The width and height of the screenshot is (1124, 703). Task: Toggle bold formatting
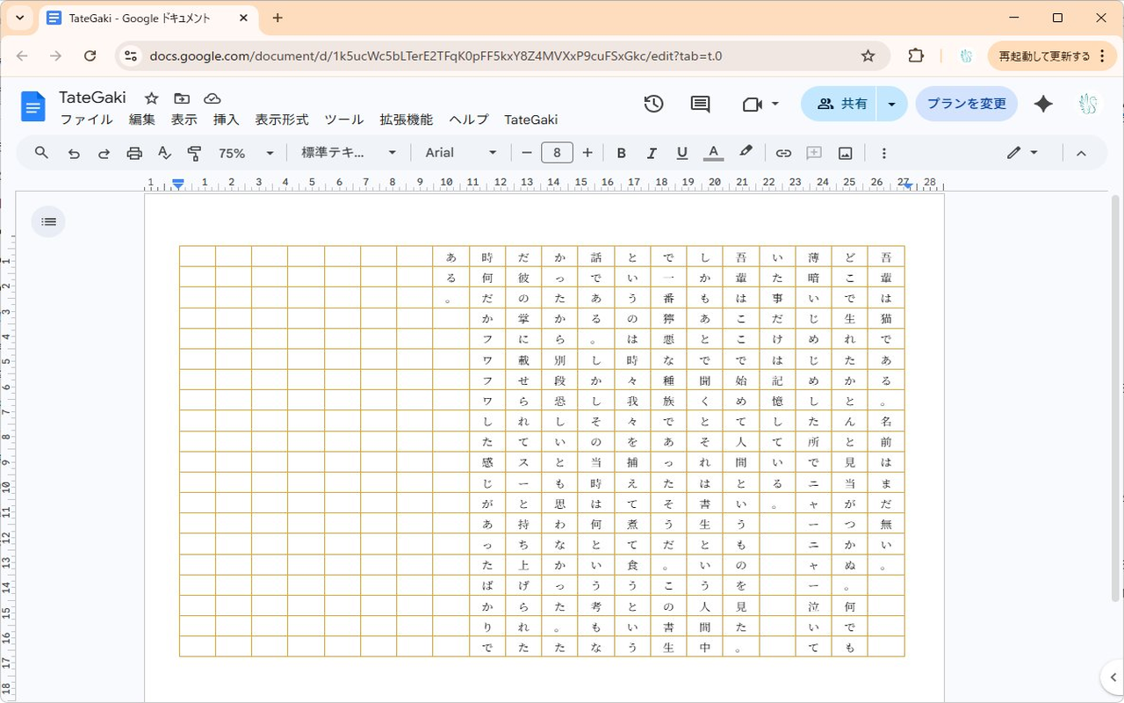point(621,153)
